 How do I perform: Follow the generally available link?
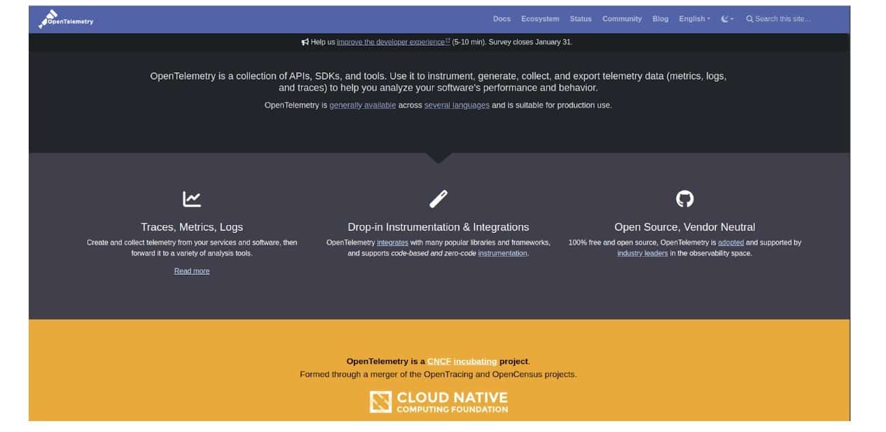pyautogui.click(x=362, y=106)
